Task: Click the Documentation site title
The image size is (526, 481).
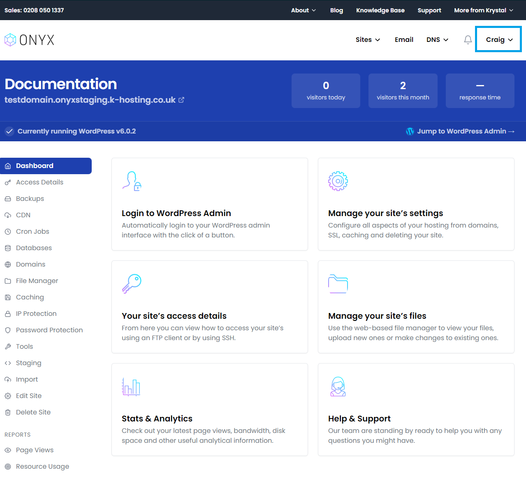Action: 61,84
